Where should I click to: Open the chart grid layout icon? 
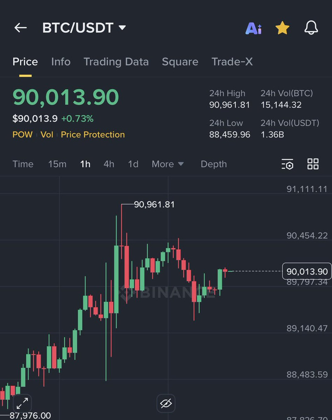[x=313, y=164]
